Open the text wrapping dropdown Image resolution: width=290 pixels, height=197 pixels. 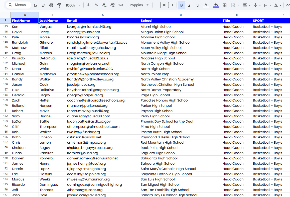pos(267,5)
